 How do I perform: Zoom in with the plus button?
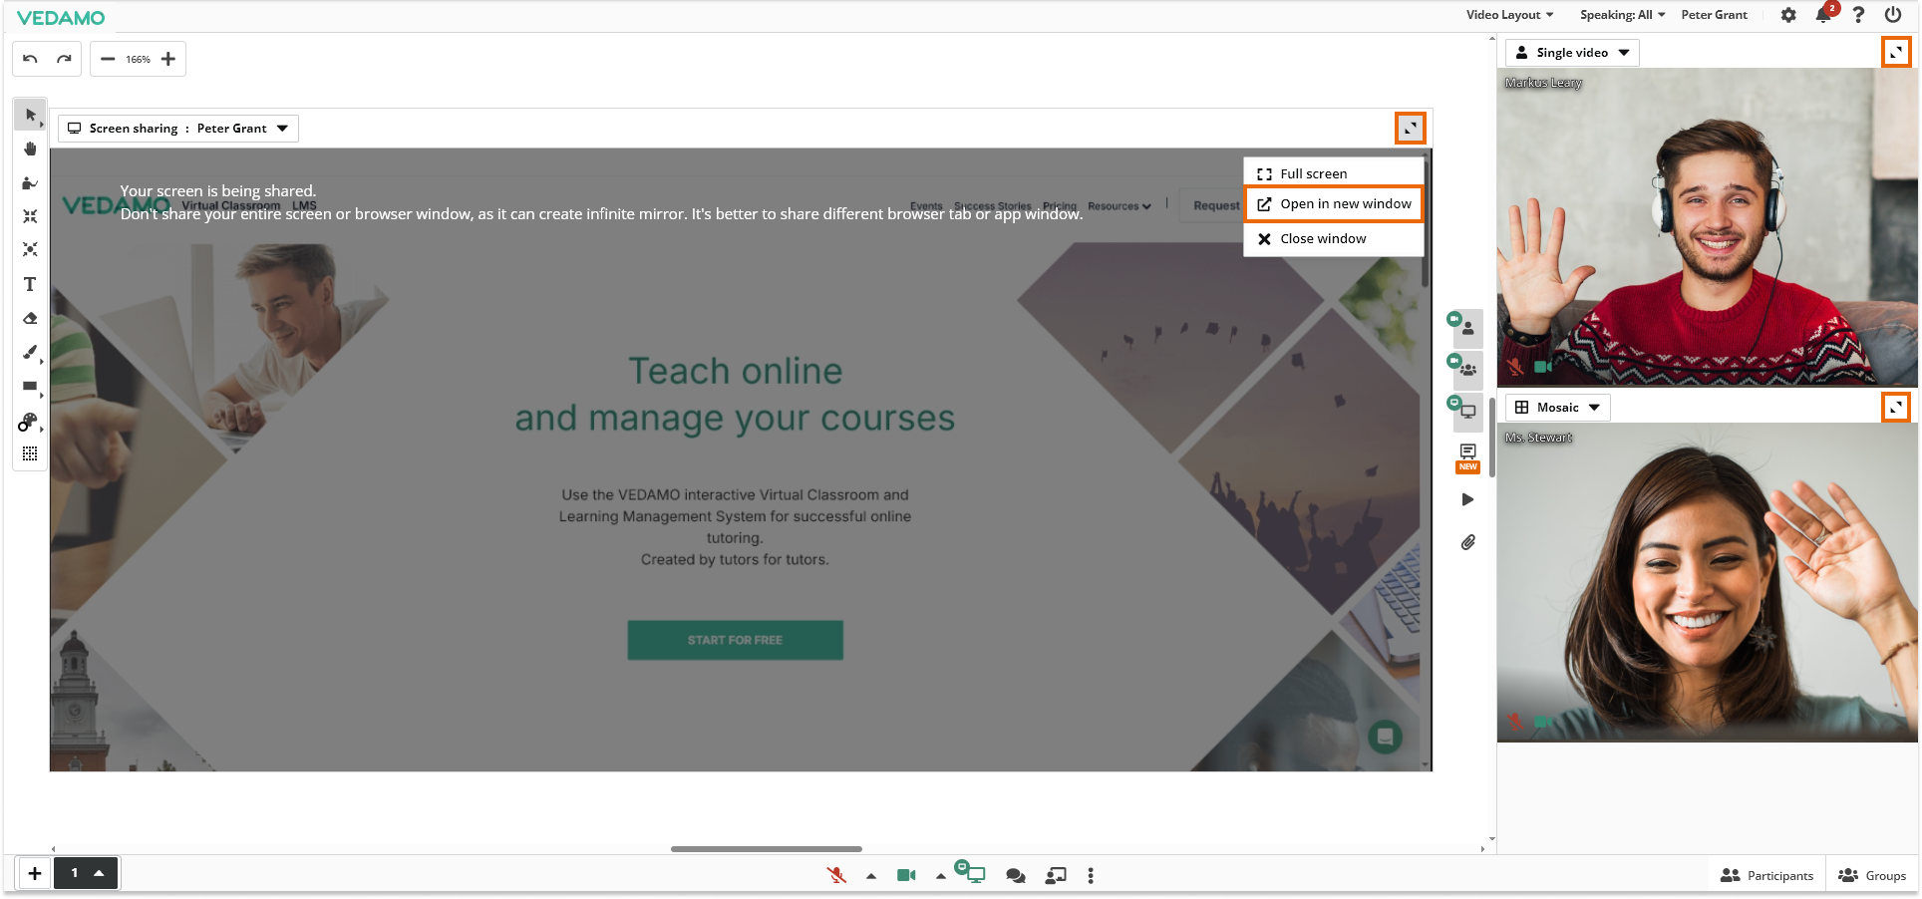(x=168, y=59)
